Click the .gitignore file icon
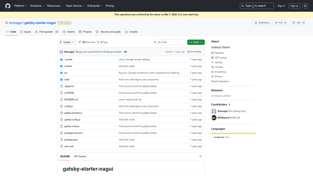 tap(61, 86)
